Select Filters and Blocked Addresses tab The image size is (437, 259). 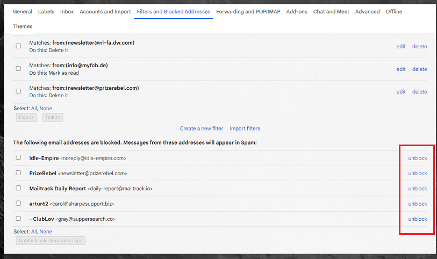(174, 12)
